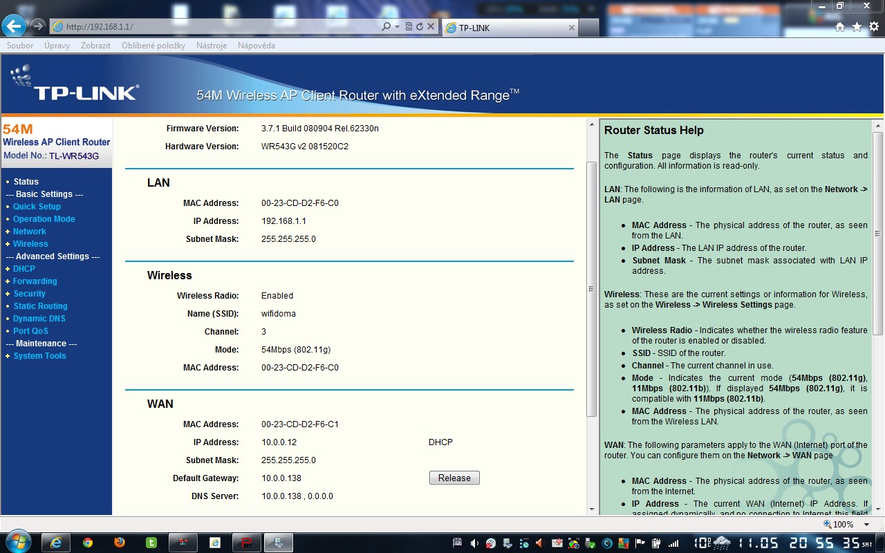Open the Quick Setup link in the sidebar
Viewport: 885px width, 553px height.
pyautogui.click(x=37, y=207)
